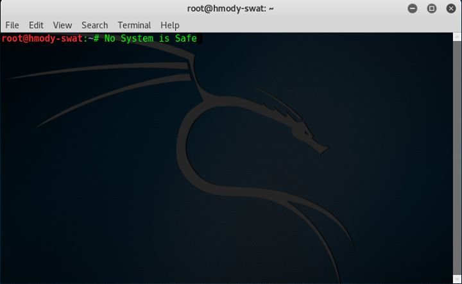The image size is (462, 284).
Task: Click the word "No" in the command line
Action: 110,38
